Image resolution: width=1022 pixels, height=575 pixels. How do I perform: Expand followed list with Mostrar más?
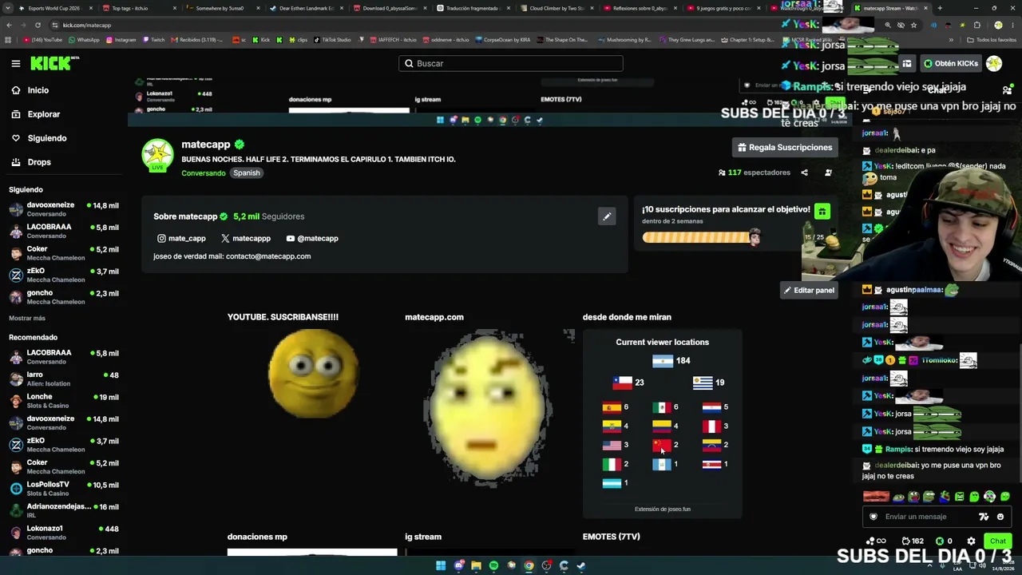tap(27, 318)
